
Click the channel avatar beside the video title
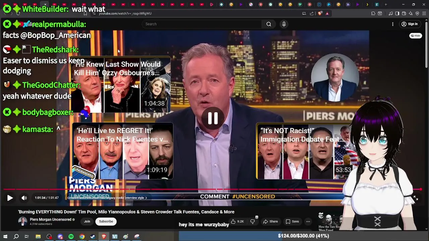(22, 221)
